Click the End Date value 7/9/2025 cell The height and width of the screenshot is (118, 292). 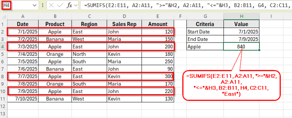(241, 39)
